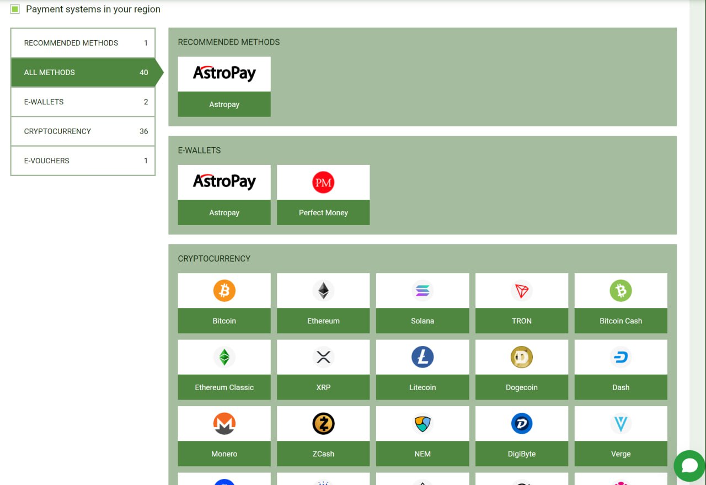Toggle Payment systems in your region checkbox

pos(15,9)
